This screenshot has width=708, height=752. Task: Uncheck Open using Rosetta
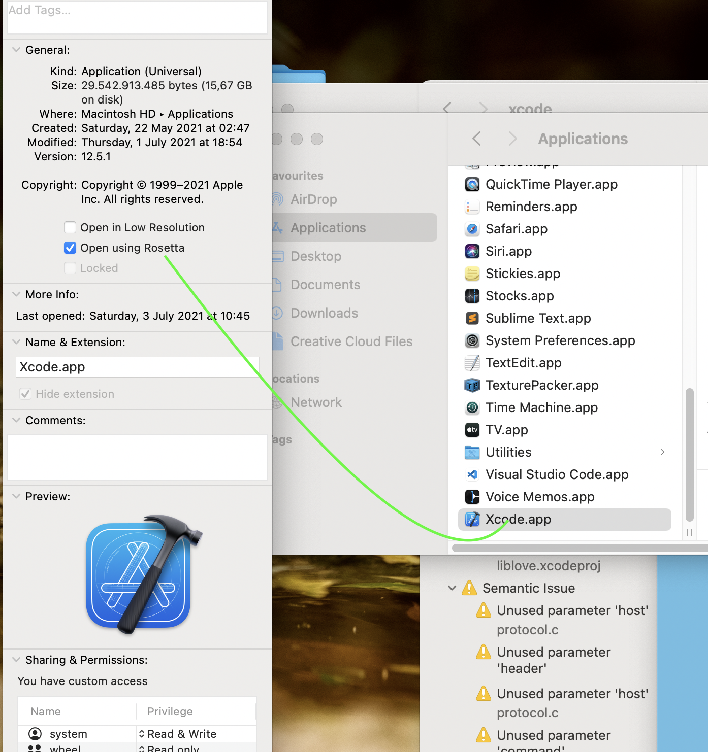click(x=70, y=248)
